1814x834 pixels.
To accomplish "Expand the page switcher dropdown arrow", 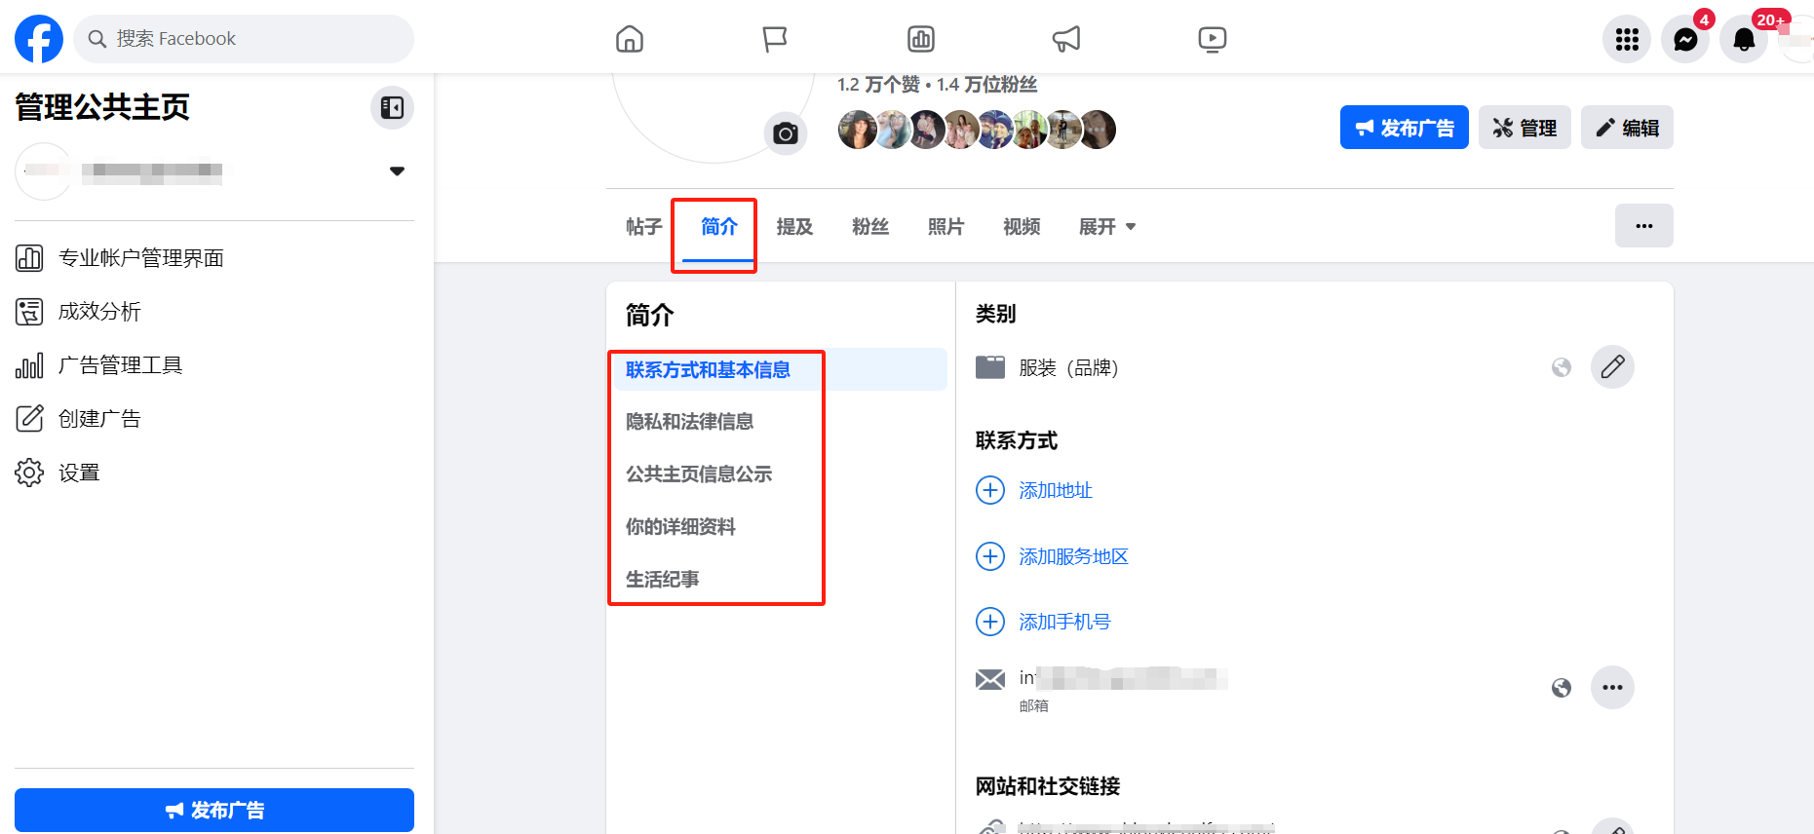I will point(397,171).
